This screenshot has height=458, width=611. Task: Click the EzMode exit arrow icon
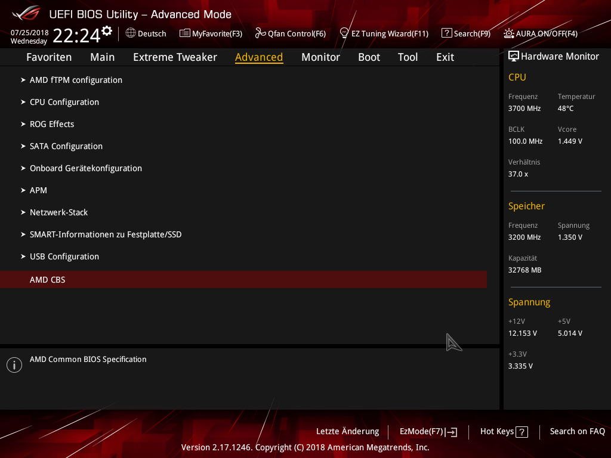[x=451, y=432]
